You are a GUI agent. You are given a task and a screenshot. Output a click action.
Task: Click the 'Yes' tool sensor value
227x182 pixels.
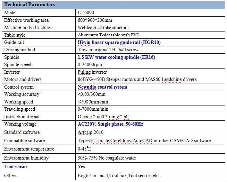[x=81, y=166]
